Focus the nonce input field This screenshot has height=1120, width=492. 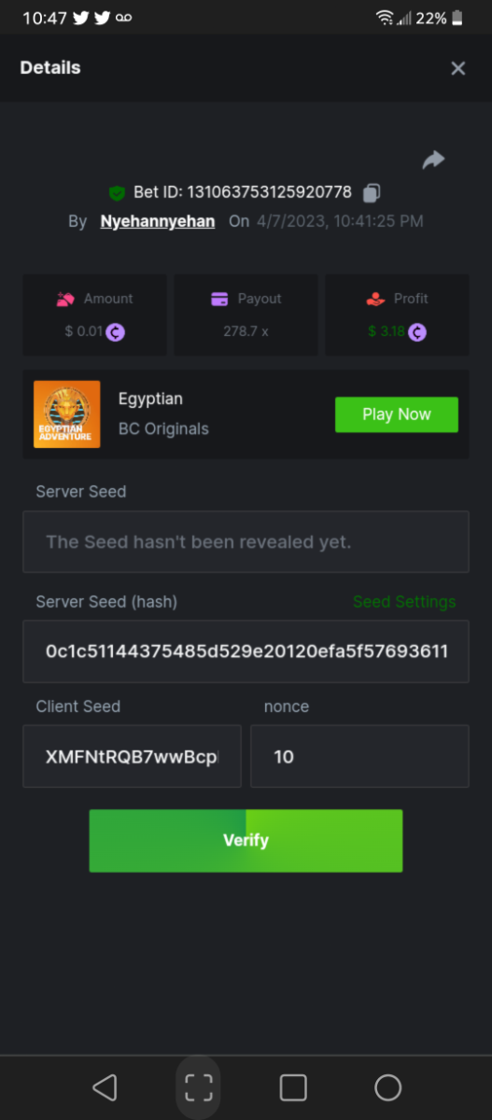[359, 757]
